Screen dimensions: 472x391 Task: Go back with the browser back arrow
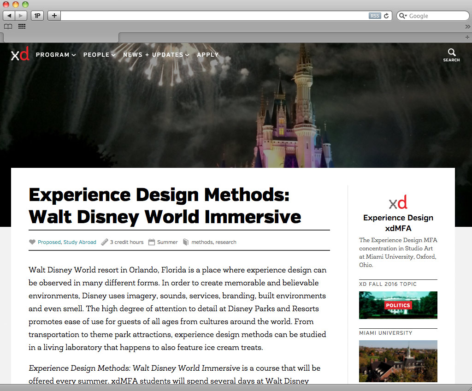[x=9, y=16]
